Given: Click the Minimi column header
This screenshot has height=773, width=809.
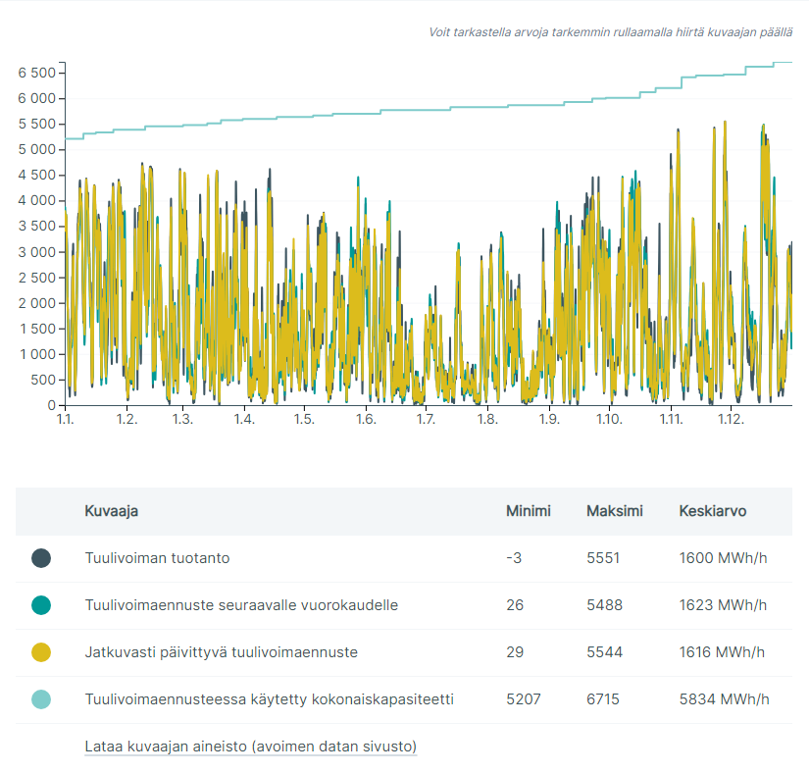Looking at the screenshot, I should 528,511.
